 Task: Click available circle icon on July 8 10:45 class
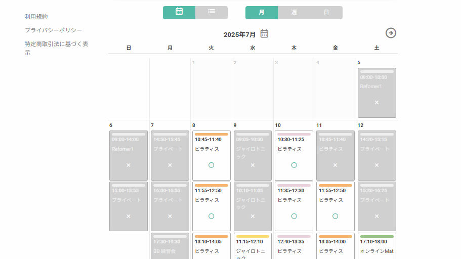pyautogui.click(x=212, y=165)
